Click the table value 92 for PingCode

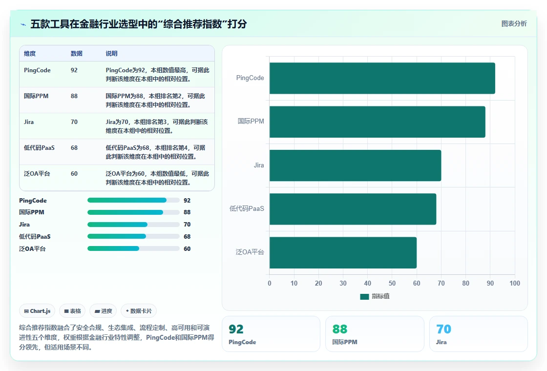[74, 70]
